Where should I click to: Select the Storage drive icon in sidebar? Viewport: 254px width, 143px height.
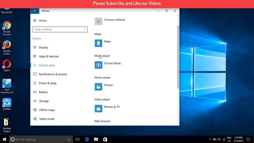coord(35,101)
